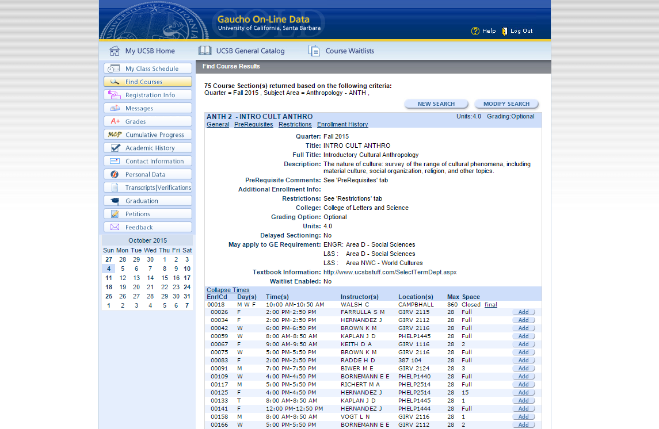Screen dimensions: 659x429
Task: Click the Petitions notepad icon
Action: pos(115,214)
